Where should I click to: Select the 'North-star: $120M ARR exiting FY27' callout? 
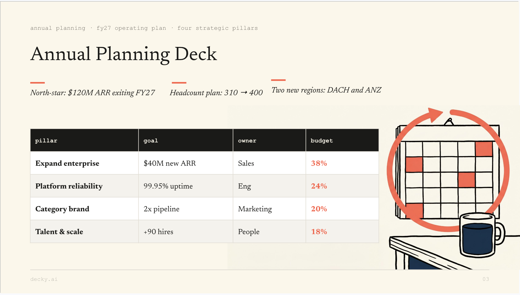click(x=92, y=93)
